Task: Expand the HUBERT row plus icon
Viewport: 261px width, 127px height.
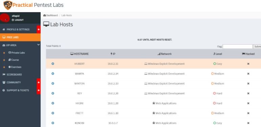Action: coord(53,64)
